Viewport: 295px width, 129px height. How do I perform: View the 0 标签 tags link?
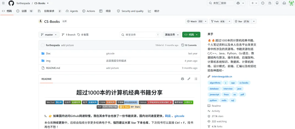[x=83, y=35]
